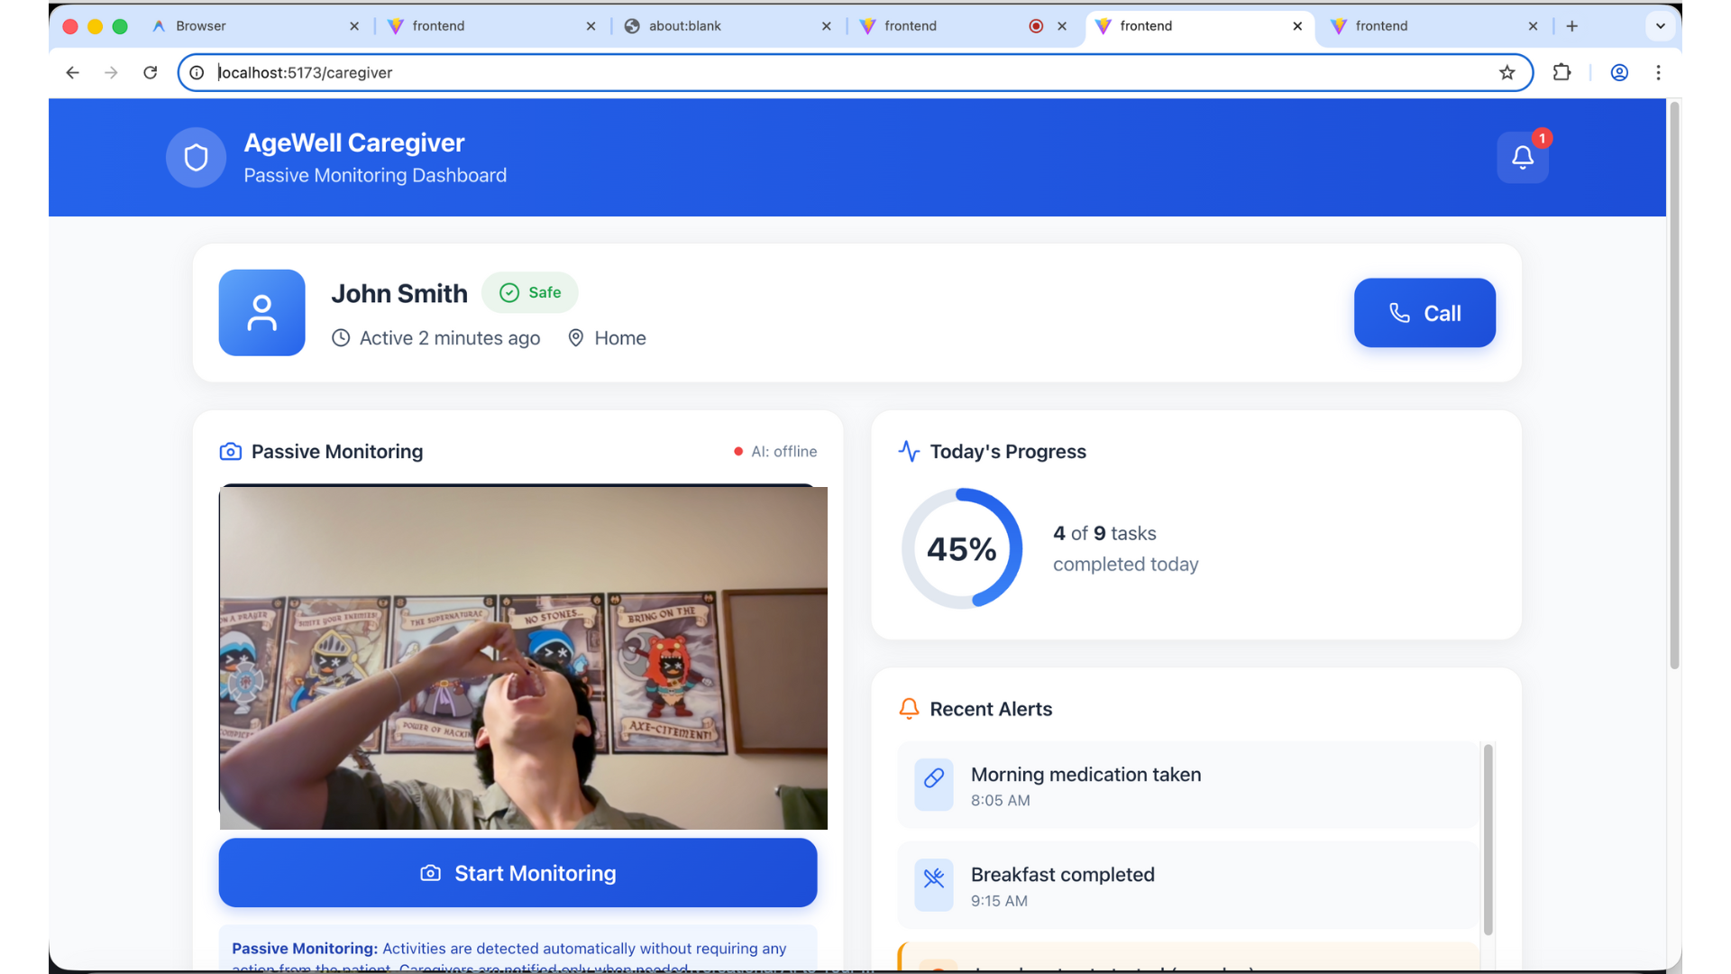Open browser extensions puzzle icon
This screenshot has width=1731, height=974.
click(x=1562, y=73)
